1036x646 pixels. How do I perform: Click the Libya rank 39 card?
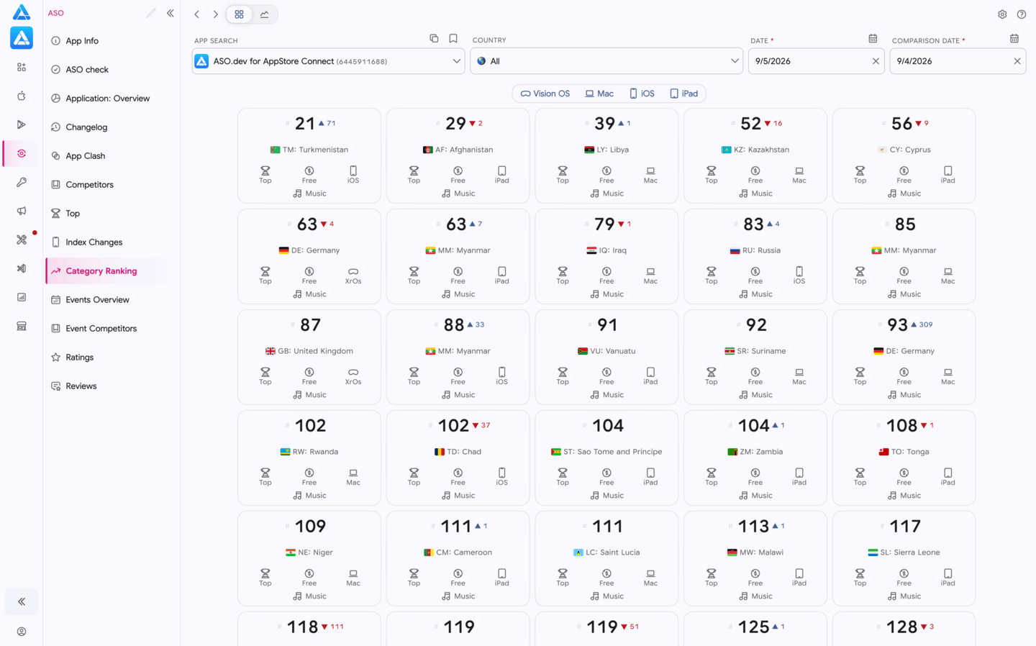606,156
